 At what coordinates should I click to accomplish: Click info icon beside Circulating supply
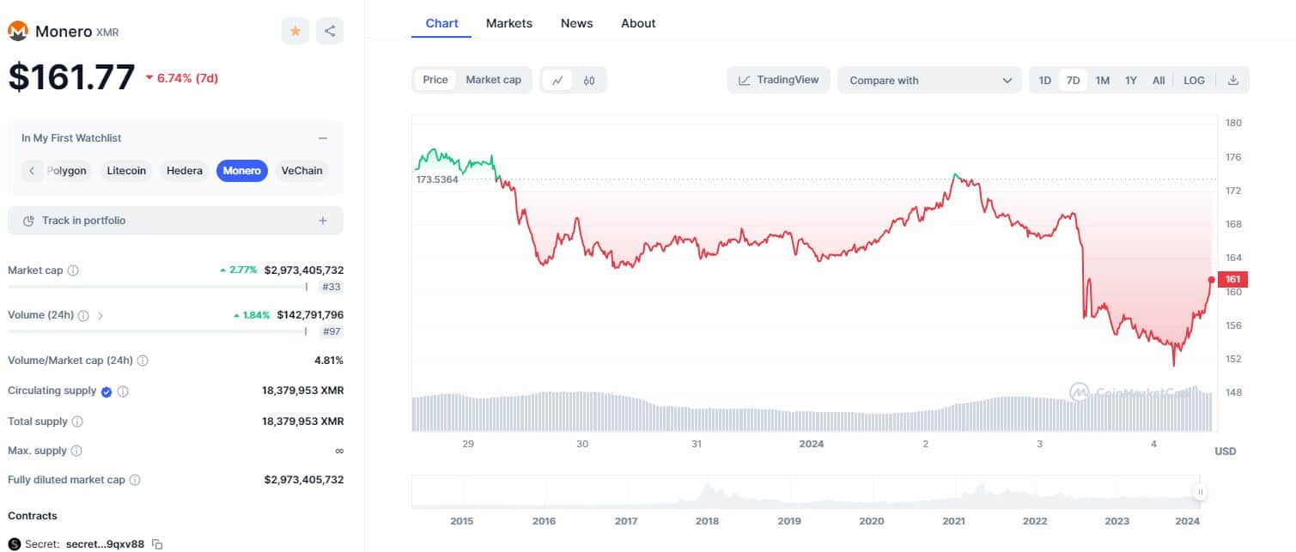[123, 391]
